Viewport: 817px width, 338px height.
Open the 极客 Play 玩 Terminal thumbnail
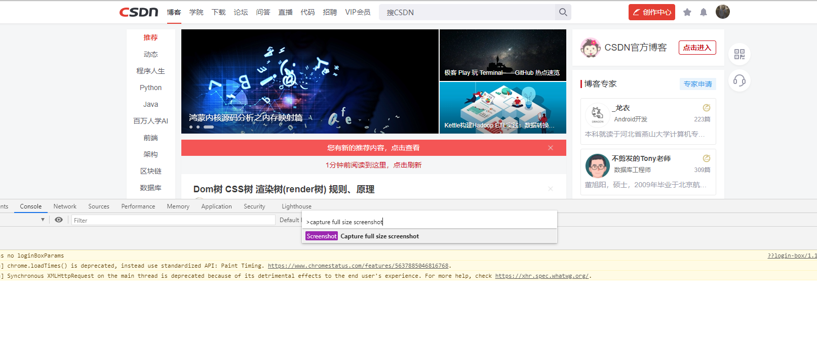(503, 55)
